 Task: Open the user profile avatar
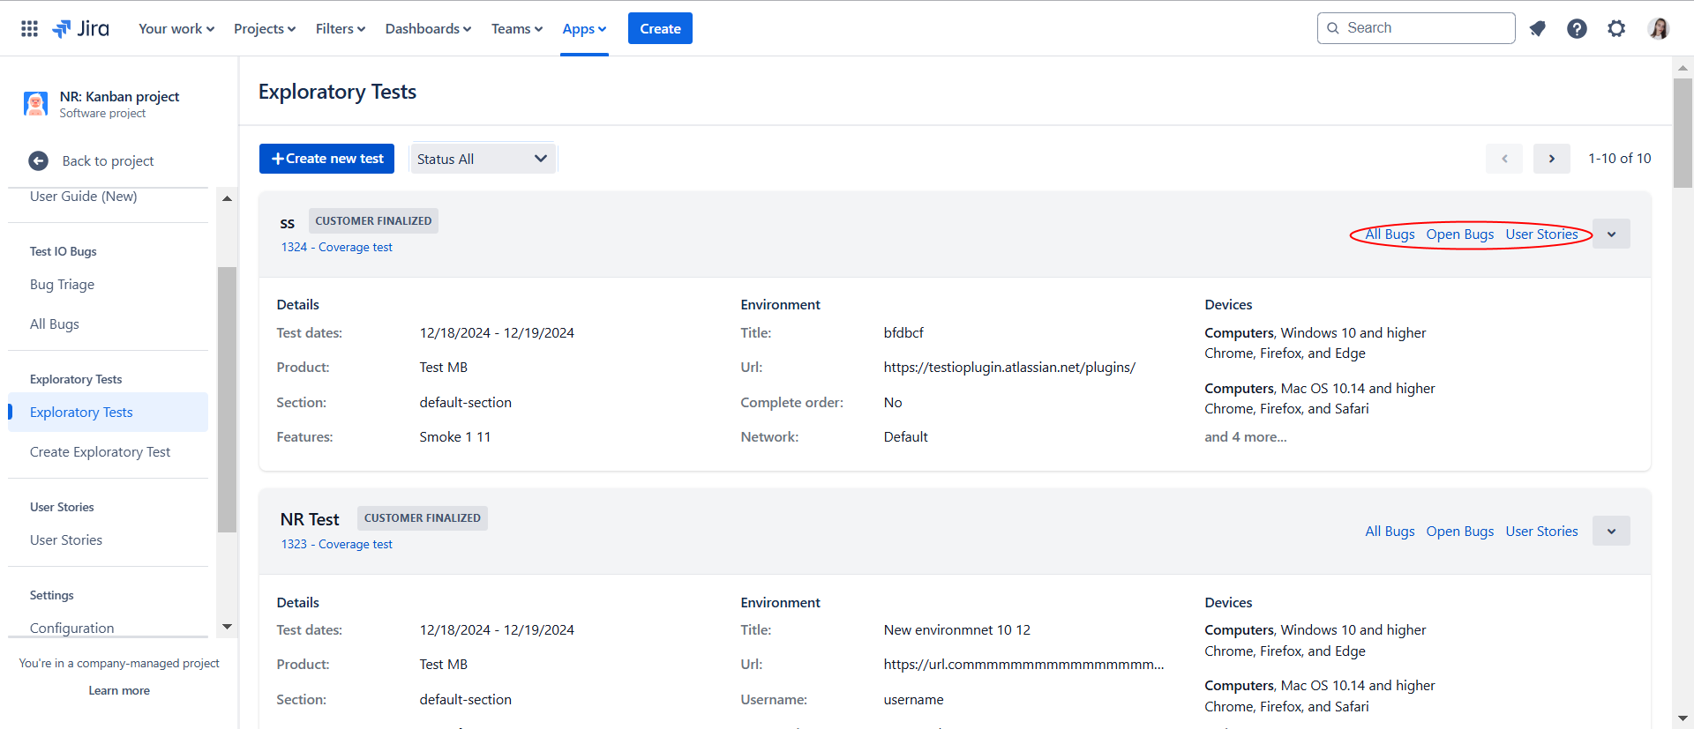click(1659, 28)
